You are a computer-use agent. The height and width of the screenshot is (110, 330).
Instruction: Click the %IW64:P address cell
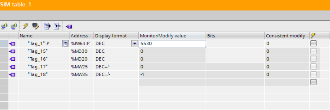(x=81, y=43)
